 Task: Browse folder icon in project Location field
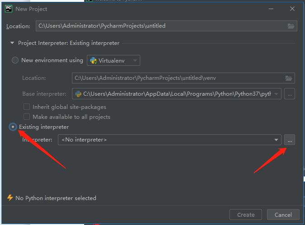pos(291,26)
